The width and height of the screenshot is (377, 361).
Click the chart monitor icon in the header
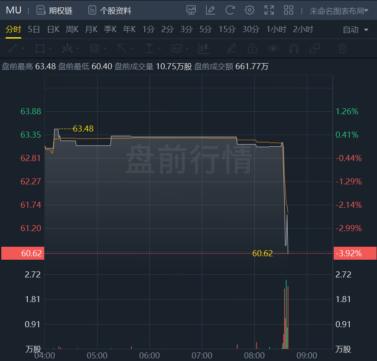point(191,10)
